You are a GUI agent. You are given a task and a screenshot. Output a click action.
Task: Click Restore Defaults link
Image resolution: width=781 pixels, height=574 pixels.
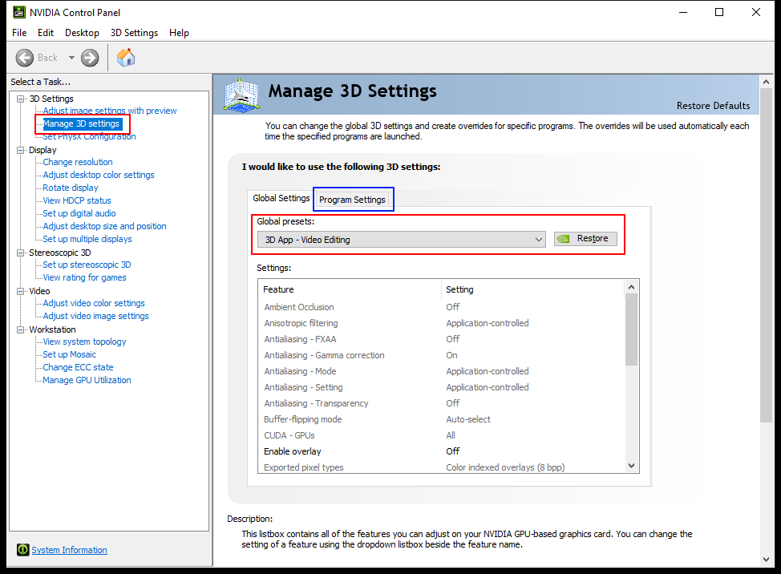713,106
